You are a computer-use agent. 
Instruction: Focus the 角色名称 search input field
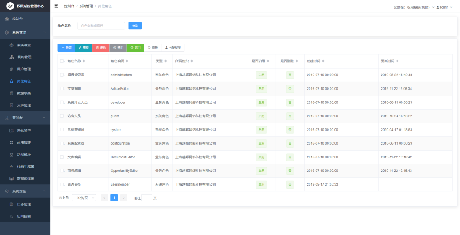(x=101, y=26)
